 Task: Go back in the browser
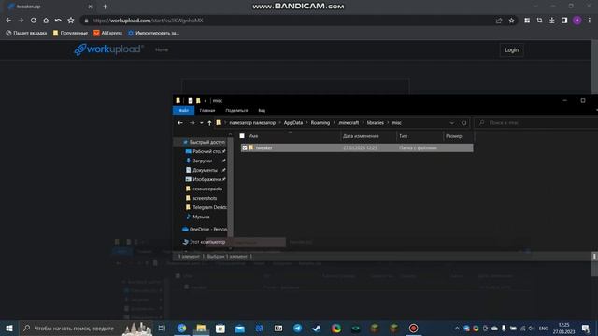click(8, 21)
